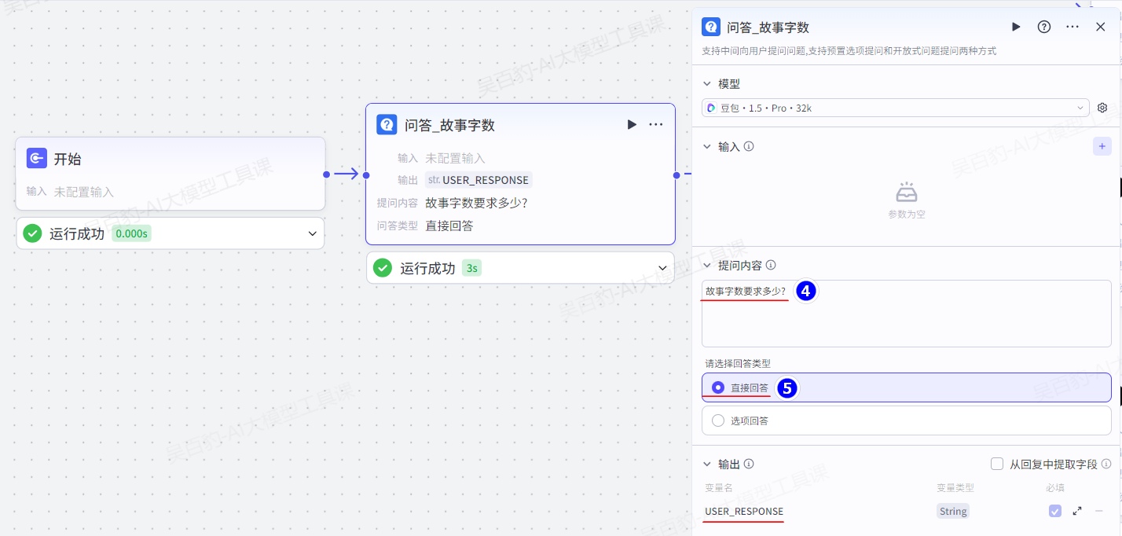Open the panel's more options menu

click(1072, 27)
